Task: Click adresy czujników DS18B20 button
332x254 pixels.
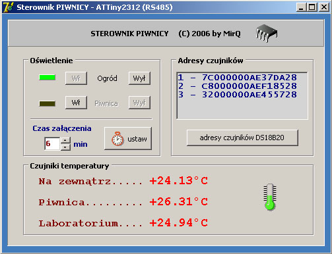Action: (x=242, y=138)
